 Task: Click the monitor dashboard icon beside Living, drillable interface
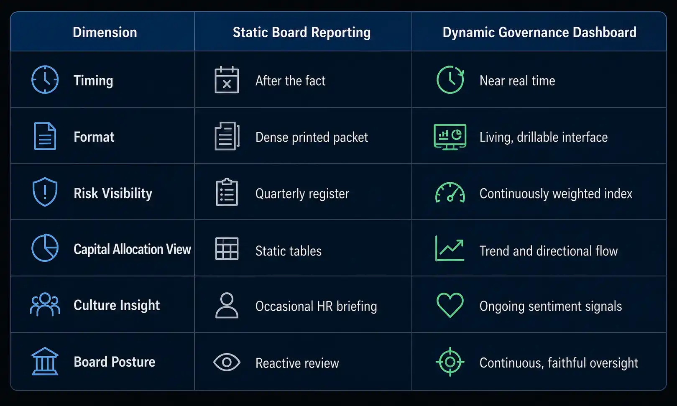[450, 137]
